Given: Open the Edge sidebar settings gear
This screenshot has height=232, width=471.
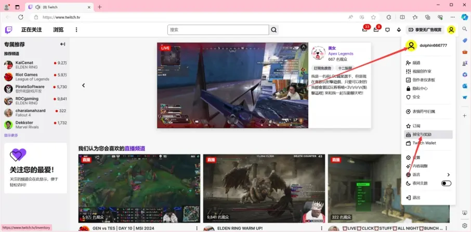Looking at the screenshot, I should (x=465, y=225).
